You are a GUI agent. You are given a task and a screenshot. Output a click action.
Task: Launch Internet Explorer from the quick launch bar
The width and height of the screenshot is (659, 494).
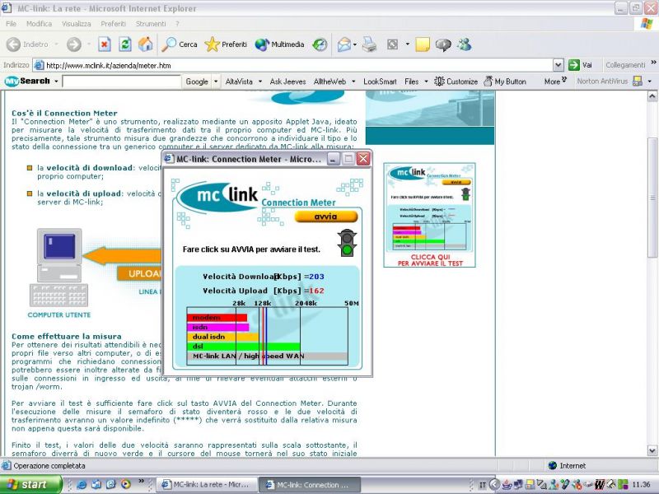point(82,484)
